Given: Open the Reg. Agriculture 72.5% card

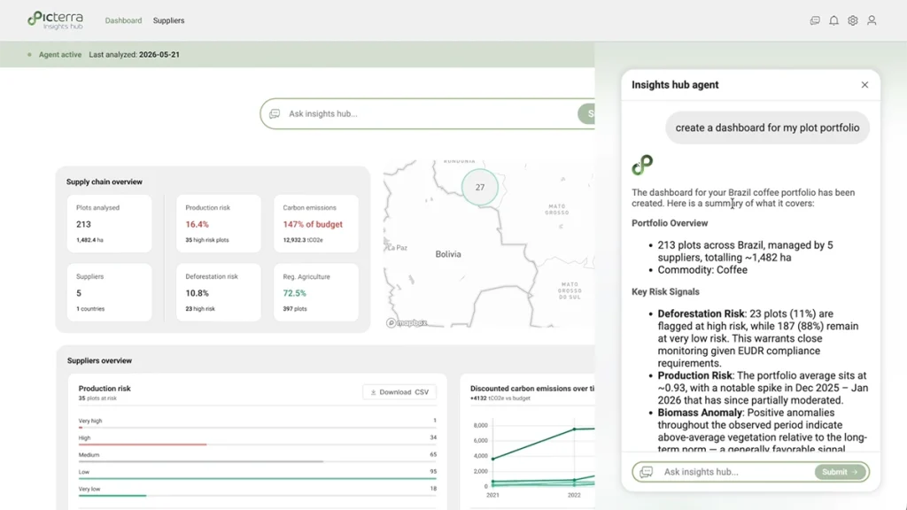Looking at the screenshot, I should 316,292.
